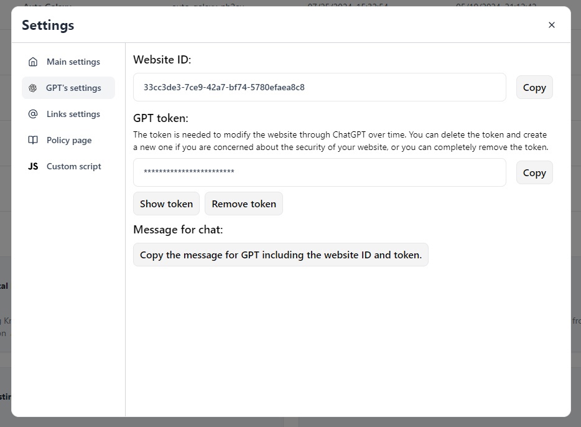The height and width of the screenshot is (427, 581).
Task: Click the home icon beside Main settings
Action: [33, 62]
